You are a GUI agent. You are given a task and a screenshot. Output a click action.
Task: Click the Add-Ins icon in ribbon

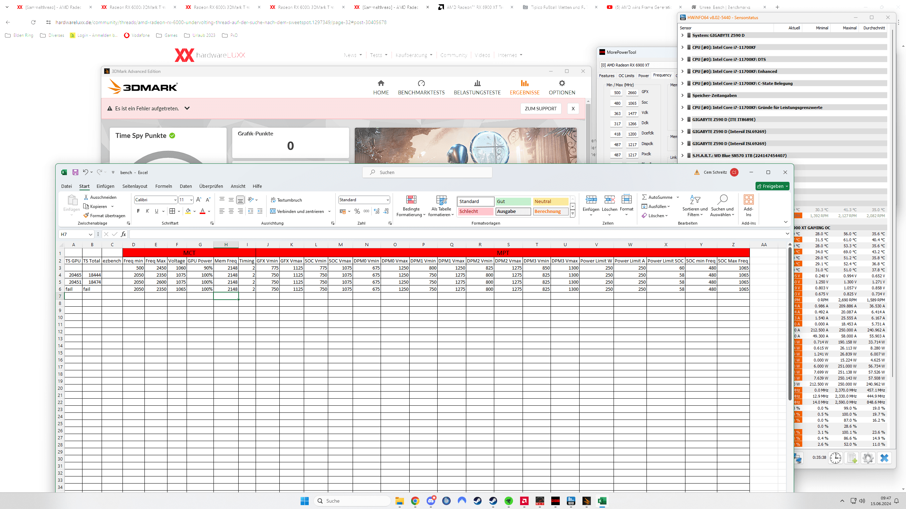click(x=748, y=206)
